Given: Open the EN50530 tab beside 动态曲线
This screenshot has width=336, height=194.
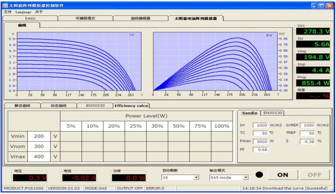Looking at the screenshot, I should pos(95,106).
